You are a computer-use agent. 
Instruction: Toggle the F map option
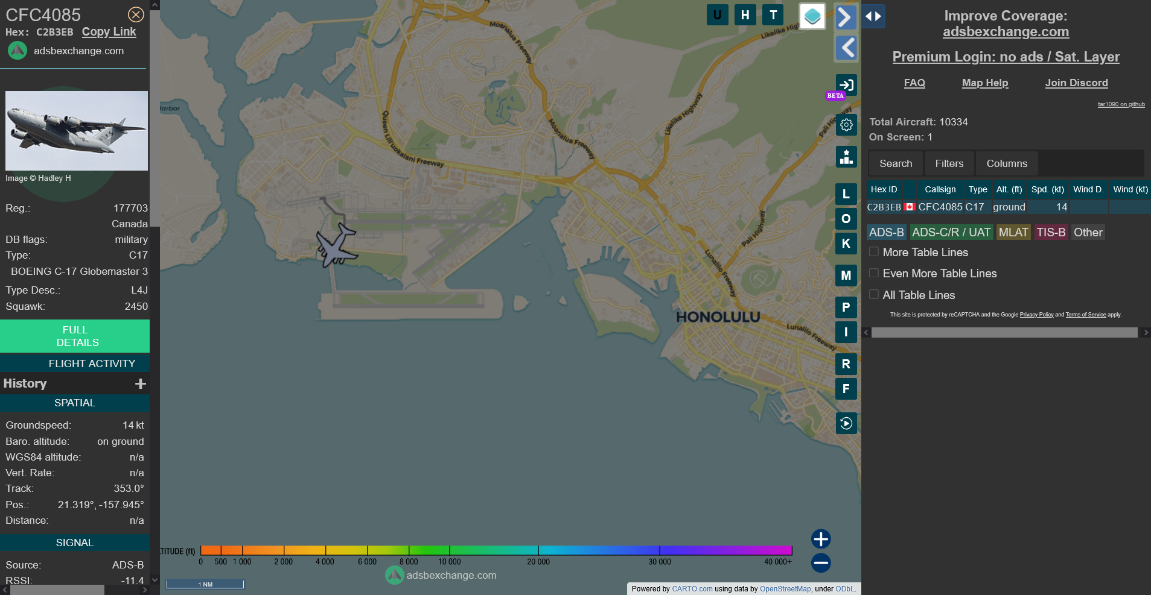tap(846, 389)
